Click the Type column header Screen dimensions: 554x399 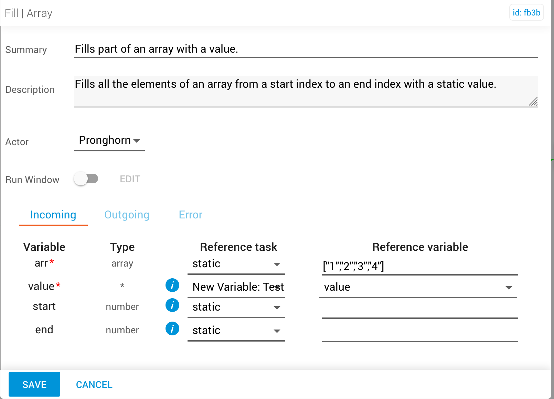coord(122,247)
